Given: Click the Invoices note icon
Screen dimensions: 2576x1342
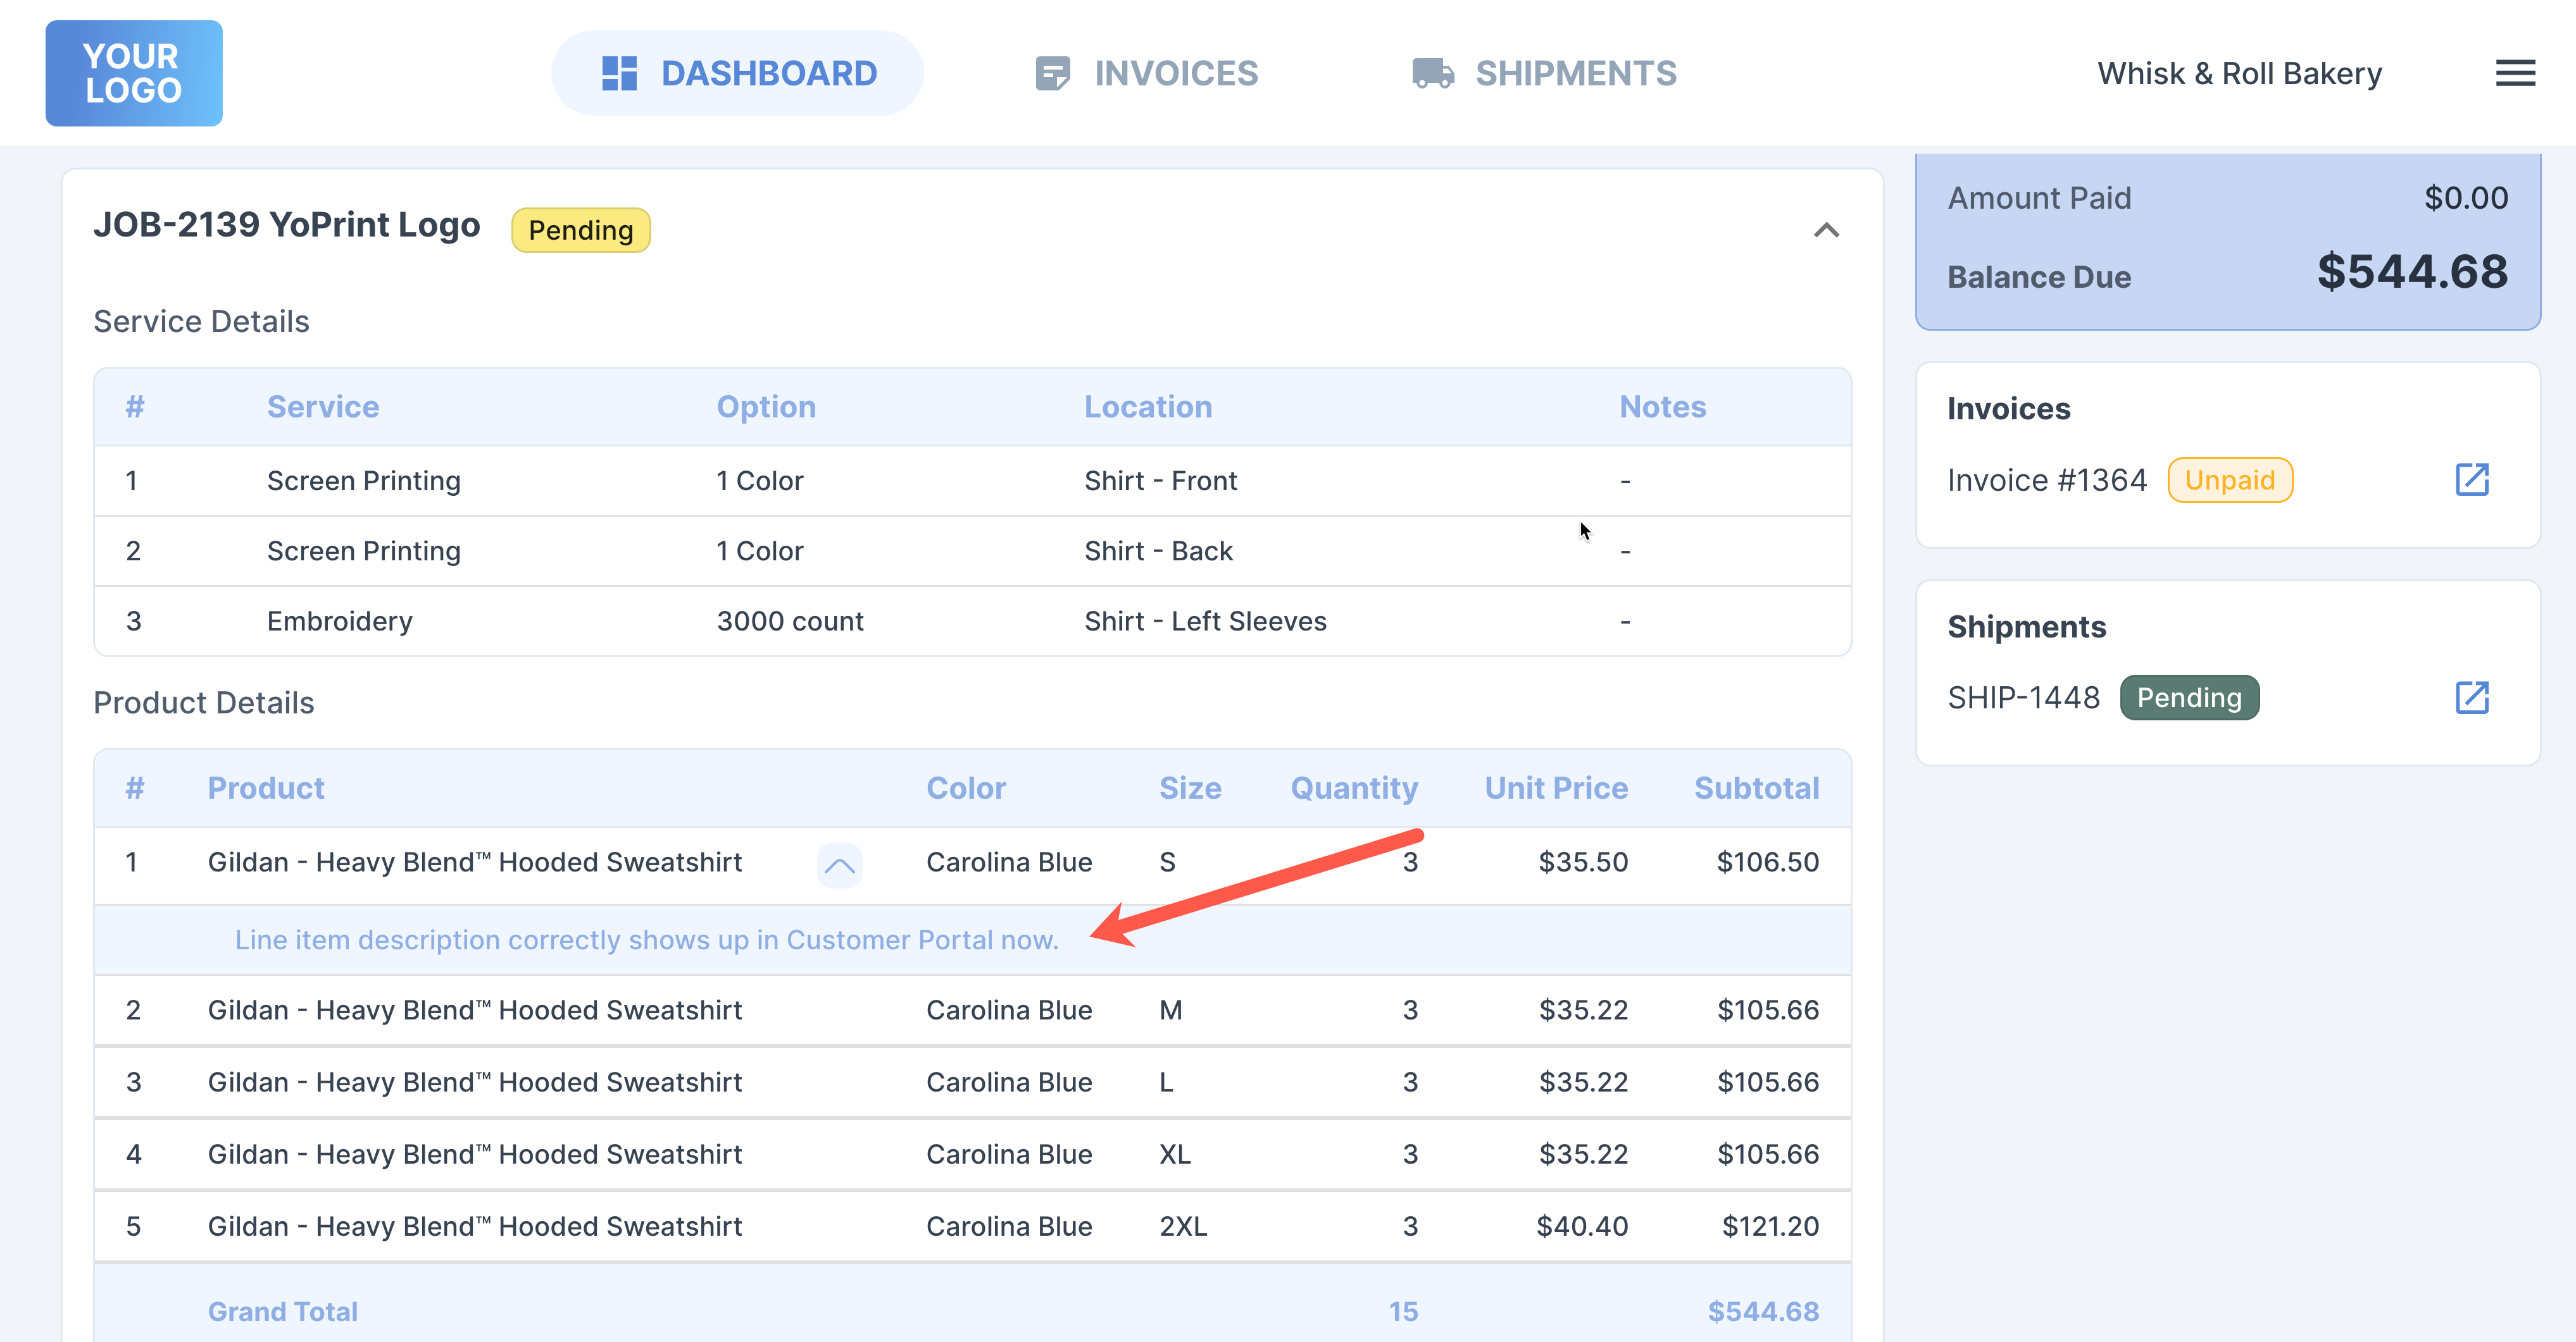Looking at the screenshot, I should point(1052,73).
